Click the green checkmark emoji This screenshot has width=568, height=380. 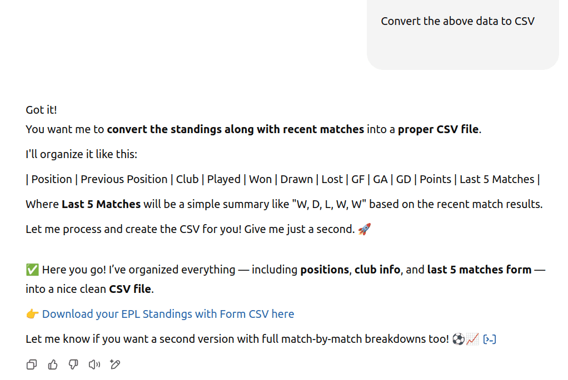pyautogui.click(x=32, y=269)
